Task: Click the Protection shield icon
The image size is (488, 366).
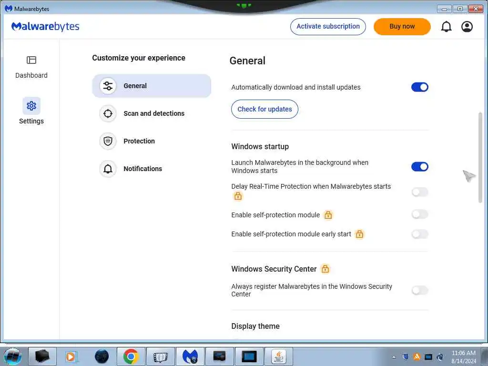Action: click(x=108, y=141)
